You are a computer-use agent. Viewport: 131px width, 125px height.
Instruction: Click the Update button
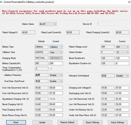click(42, 122)
